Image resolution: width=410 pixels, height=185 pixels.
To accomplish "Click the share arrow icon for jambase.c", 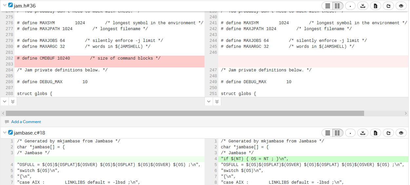I will [388, 133].
